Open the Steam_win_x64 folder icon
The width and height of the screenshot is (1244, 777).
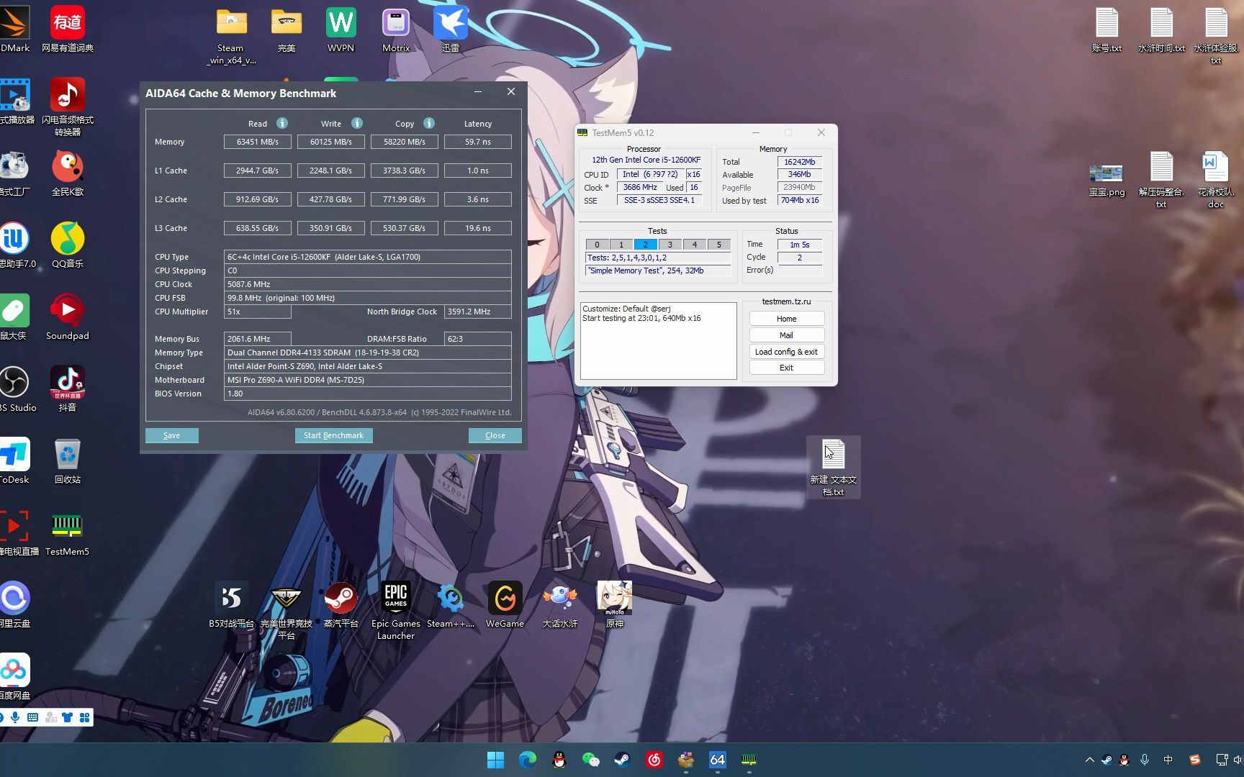click(x=231, y=35)
